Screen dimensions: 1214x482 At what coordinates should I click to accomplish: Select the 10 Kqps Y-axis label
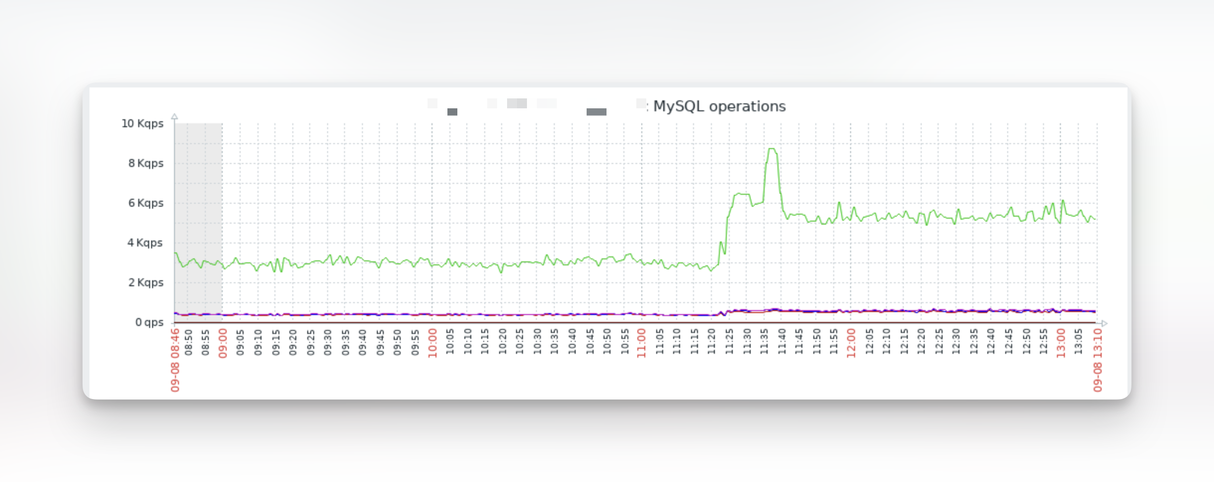[142, 124]
